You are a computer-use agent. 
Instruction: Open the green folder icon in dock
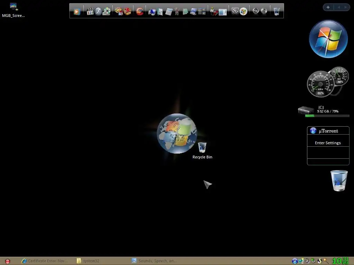(x=185, y=12)
